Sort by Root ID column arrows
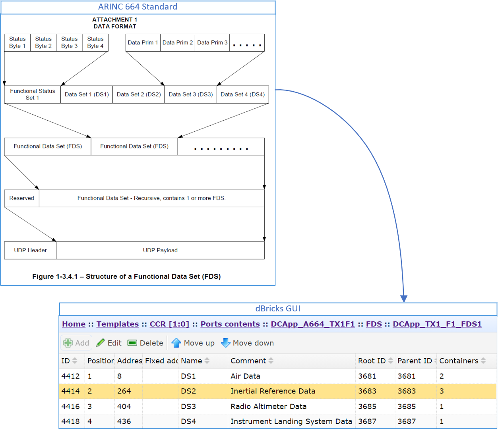 tap(391, 361)
